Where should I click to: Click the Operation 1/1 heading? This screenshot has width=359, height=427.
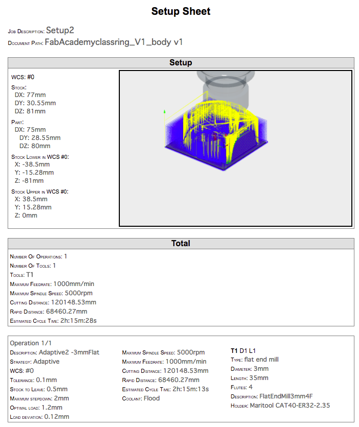[x=31, y=343]
